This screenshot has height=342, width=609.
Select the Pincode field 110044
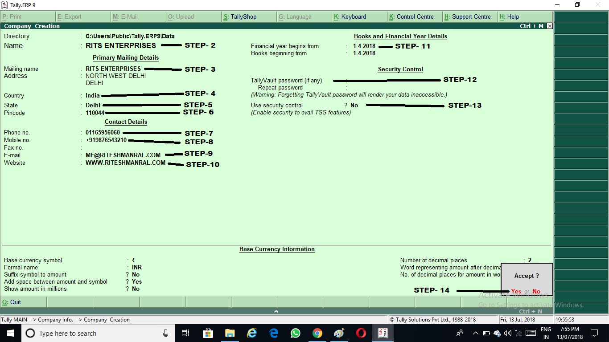[95, 113]
